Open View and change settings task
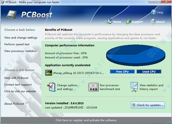The width and height of the screenshot is (172, 124). tap(21, 38)
